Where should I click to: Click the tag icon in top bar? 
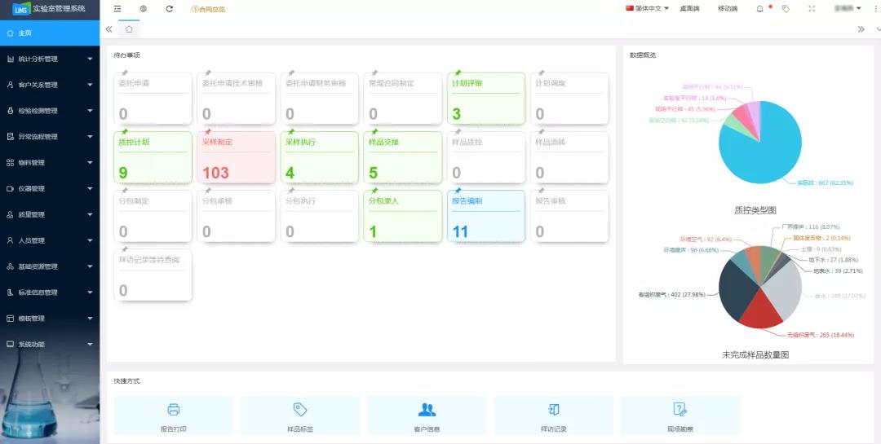785,9
